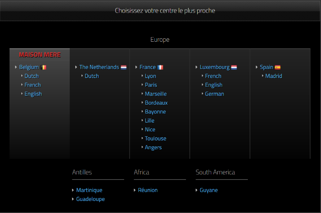The height and width of the screenshot is (213, 321).
Task: Select German under Luxembourg
Action: click(x=214, y=94)
